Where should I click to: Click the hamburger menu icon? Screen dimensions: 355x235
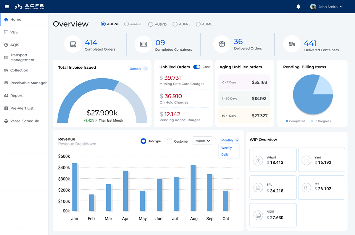[7, 6]
